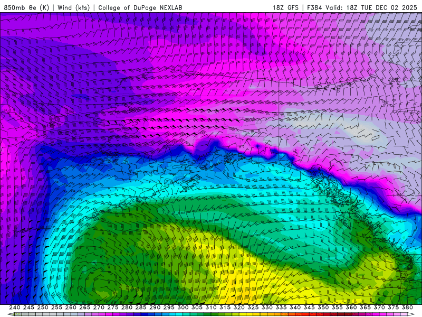Click the 335 value on color scale
This screenshot has height=317, width=422.
click(x=281, y=307)
